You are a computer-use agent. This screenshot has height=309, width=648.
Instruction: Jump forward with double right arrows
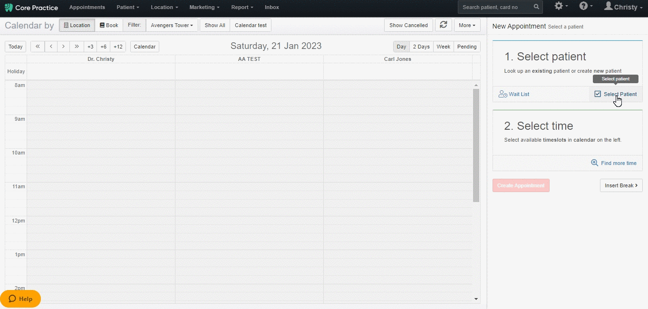pyautogui.click(x=77, y=47)
